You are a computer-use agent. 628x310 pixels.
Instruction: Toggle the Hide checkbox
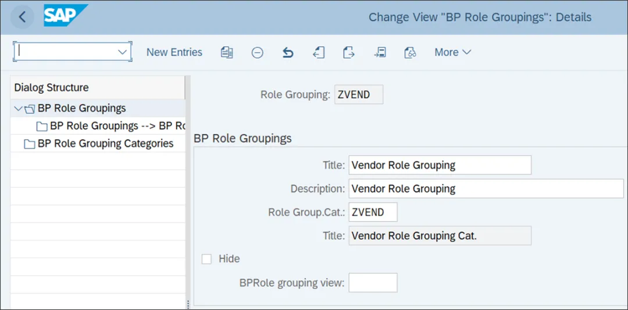click(206, 259)
